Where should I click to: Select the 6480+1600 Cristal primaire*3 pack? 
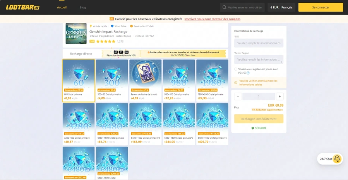[179, 124]
